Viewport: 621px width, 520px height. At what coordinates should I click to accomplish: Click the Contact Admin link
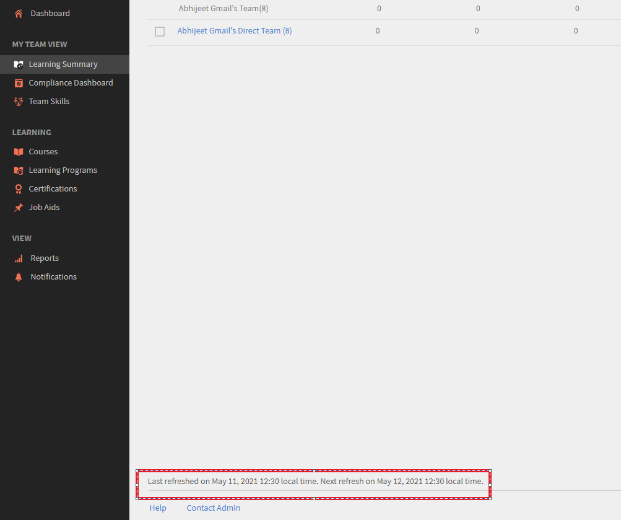[x=213, y=507]
